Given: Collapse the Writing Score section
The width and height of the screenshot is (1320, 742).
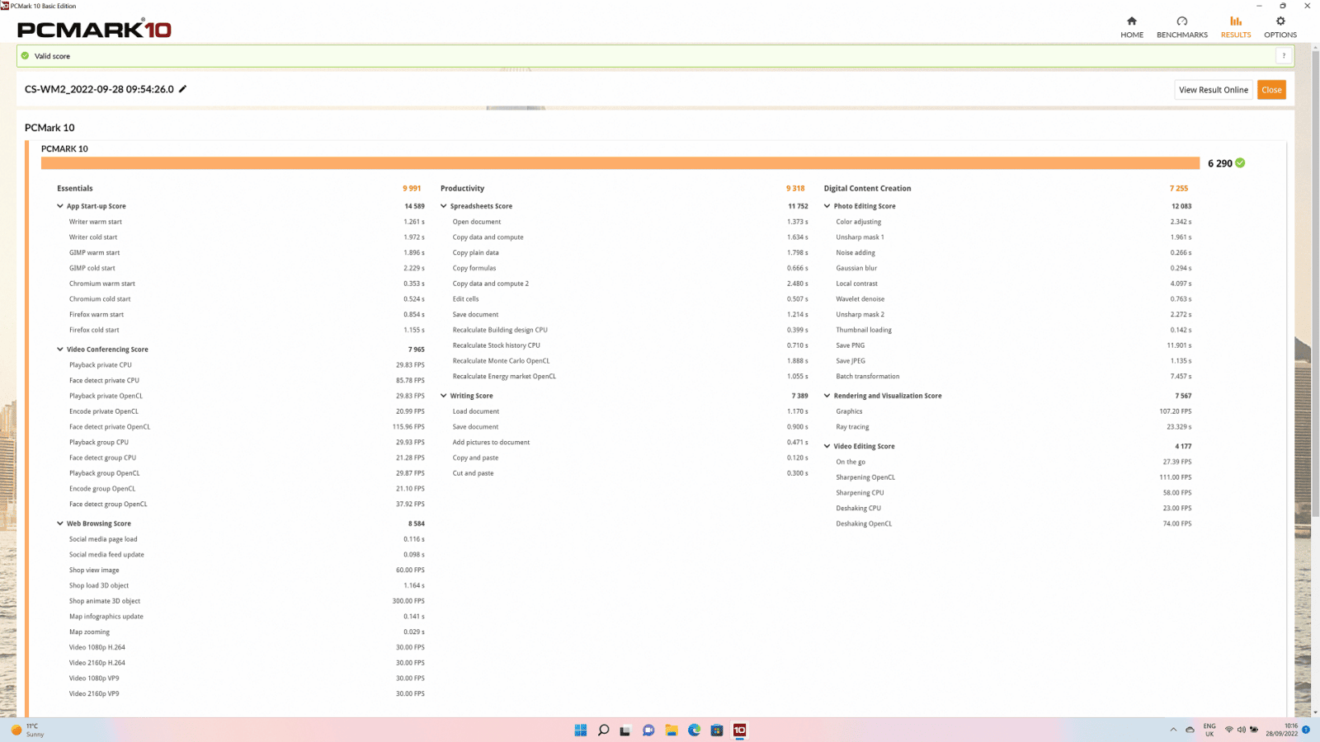Looking at the screenshot, I should click(444, 396).
